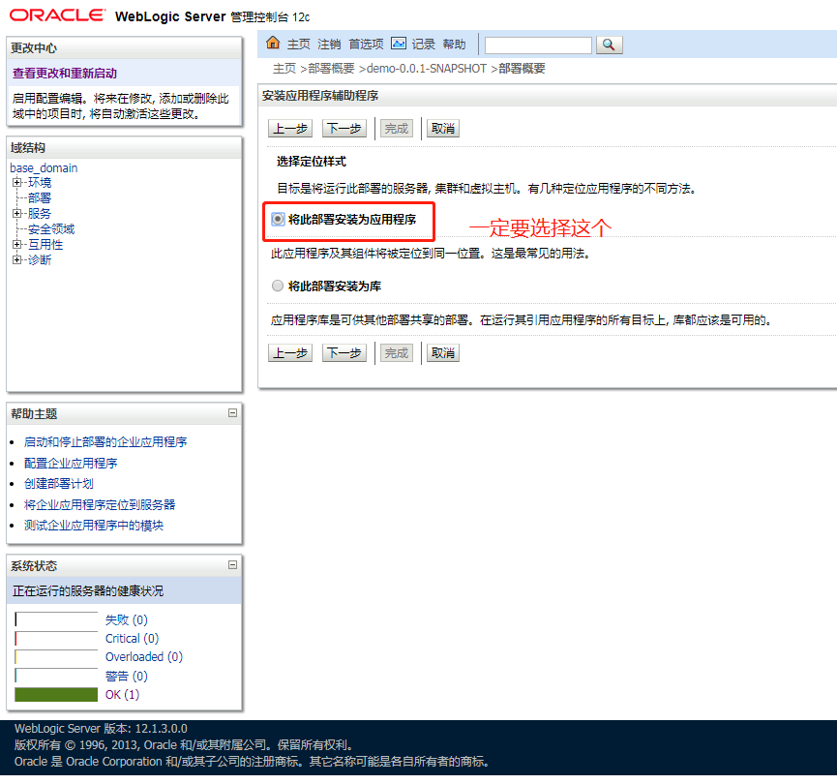837x784 pixels.
Task: Open help topic 配置企业应用程序
Action: point(71,463)
